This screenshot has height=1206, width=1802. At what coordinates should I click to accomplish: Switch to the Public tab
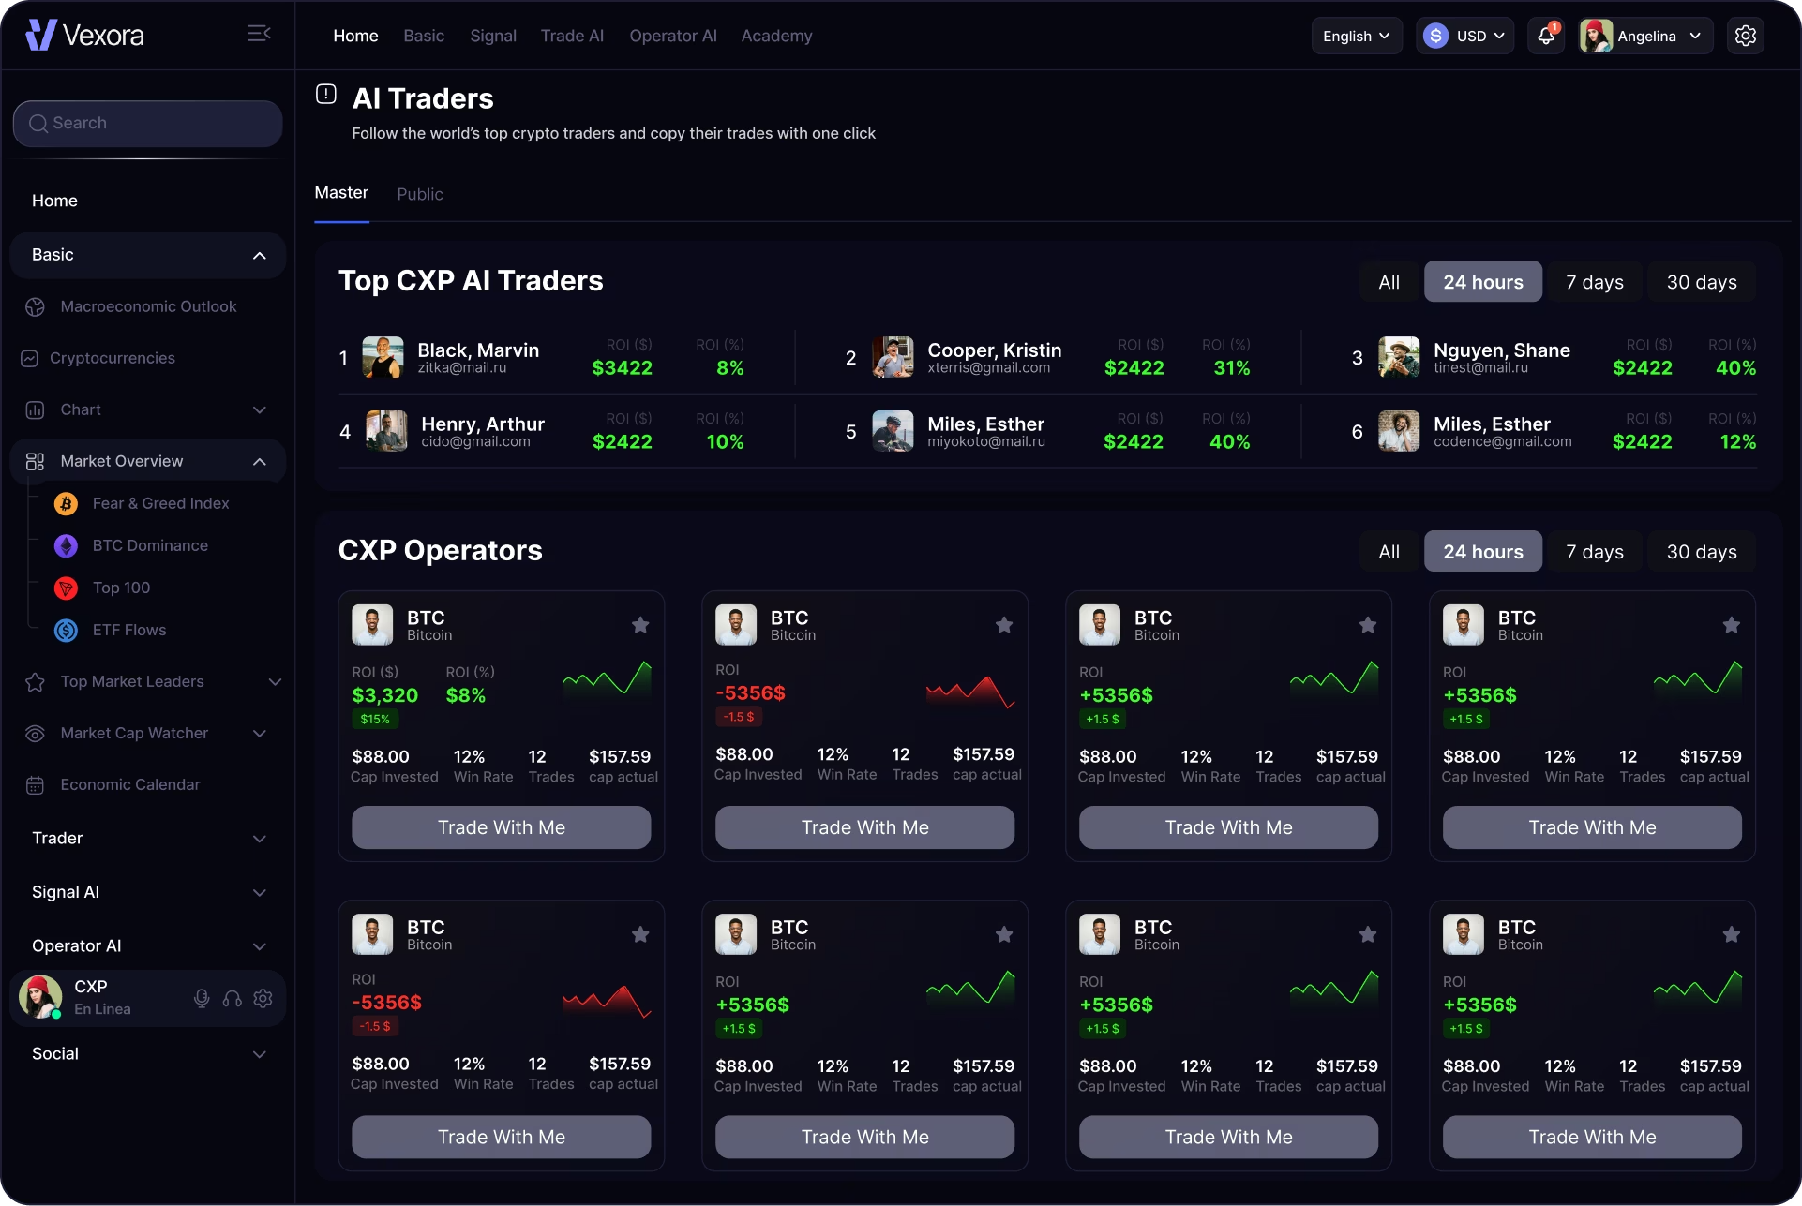click(419, 194)
